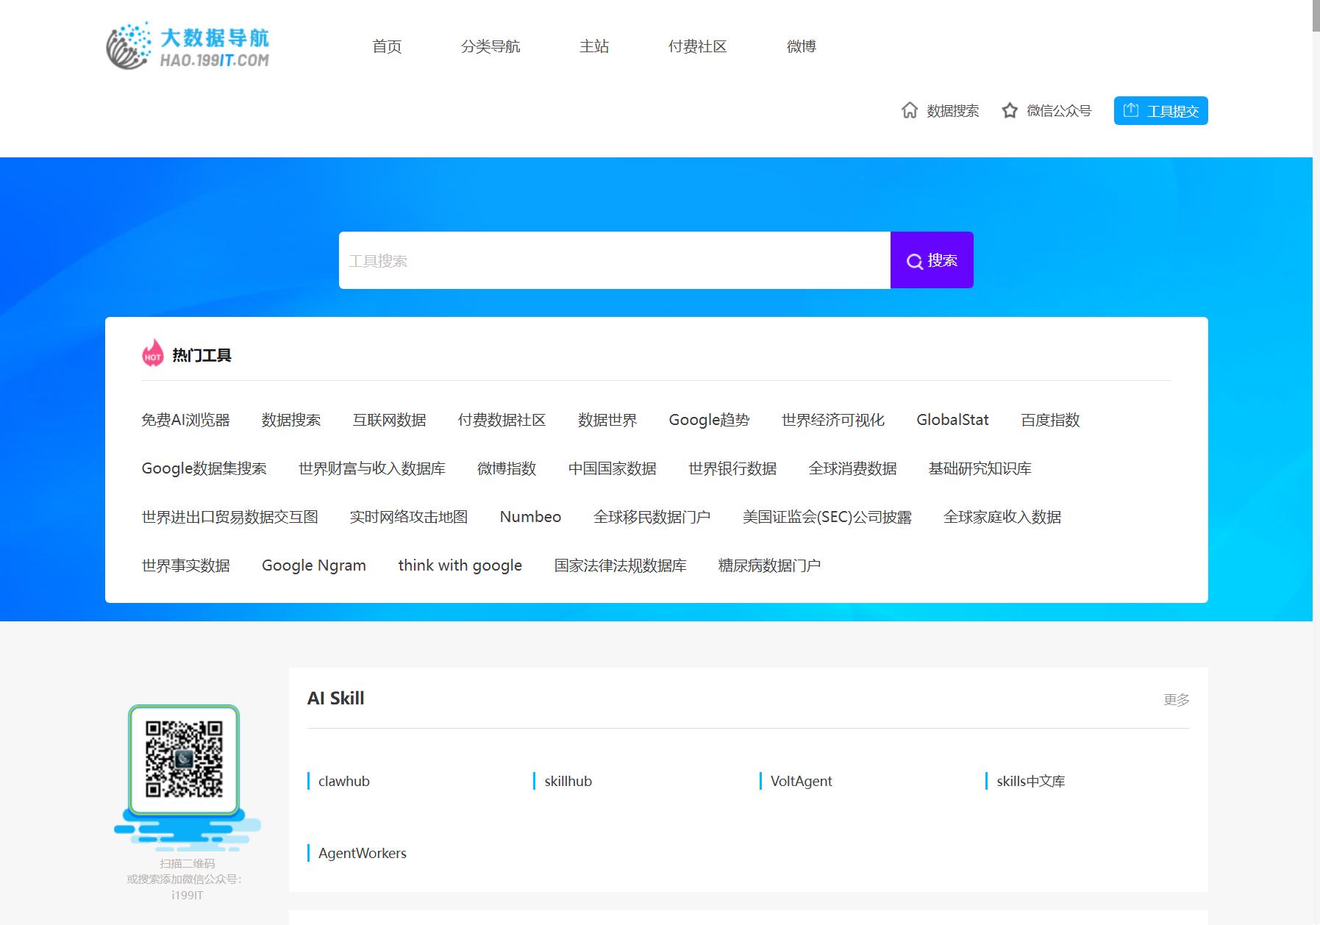This screenshot has height=925, width=1320.
Task: Open the 微博指数 link
Action: (507, 468)
